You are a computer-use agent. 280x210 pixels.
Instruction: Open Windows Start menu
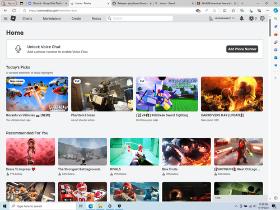(4, 206)
